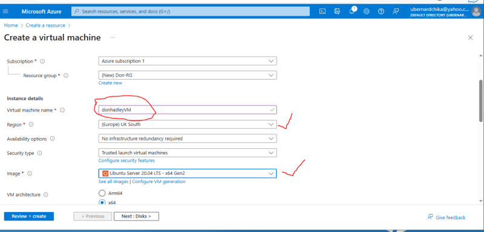
Task: Close the Create a virtual machine blade
Action: point(471,37)
